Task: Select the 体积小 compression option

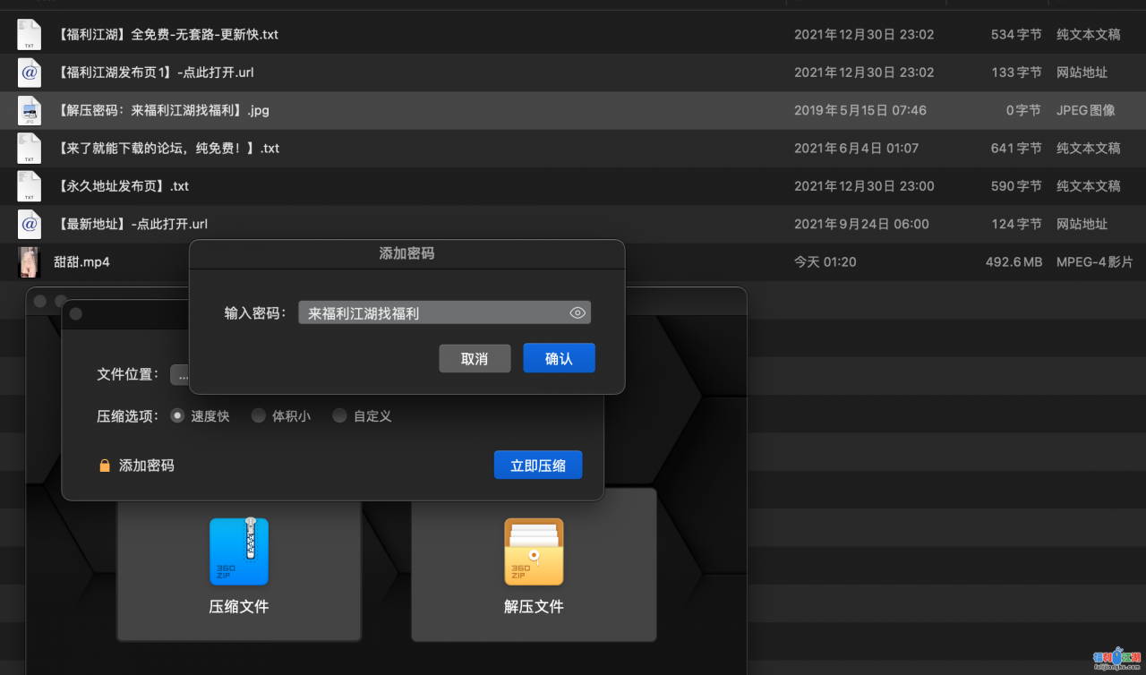Action: [258, 415]
